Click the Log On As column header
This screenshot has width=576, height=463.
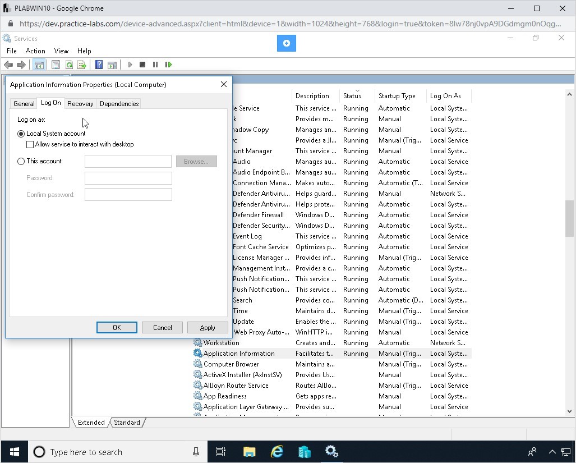point(449,95)
